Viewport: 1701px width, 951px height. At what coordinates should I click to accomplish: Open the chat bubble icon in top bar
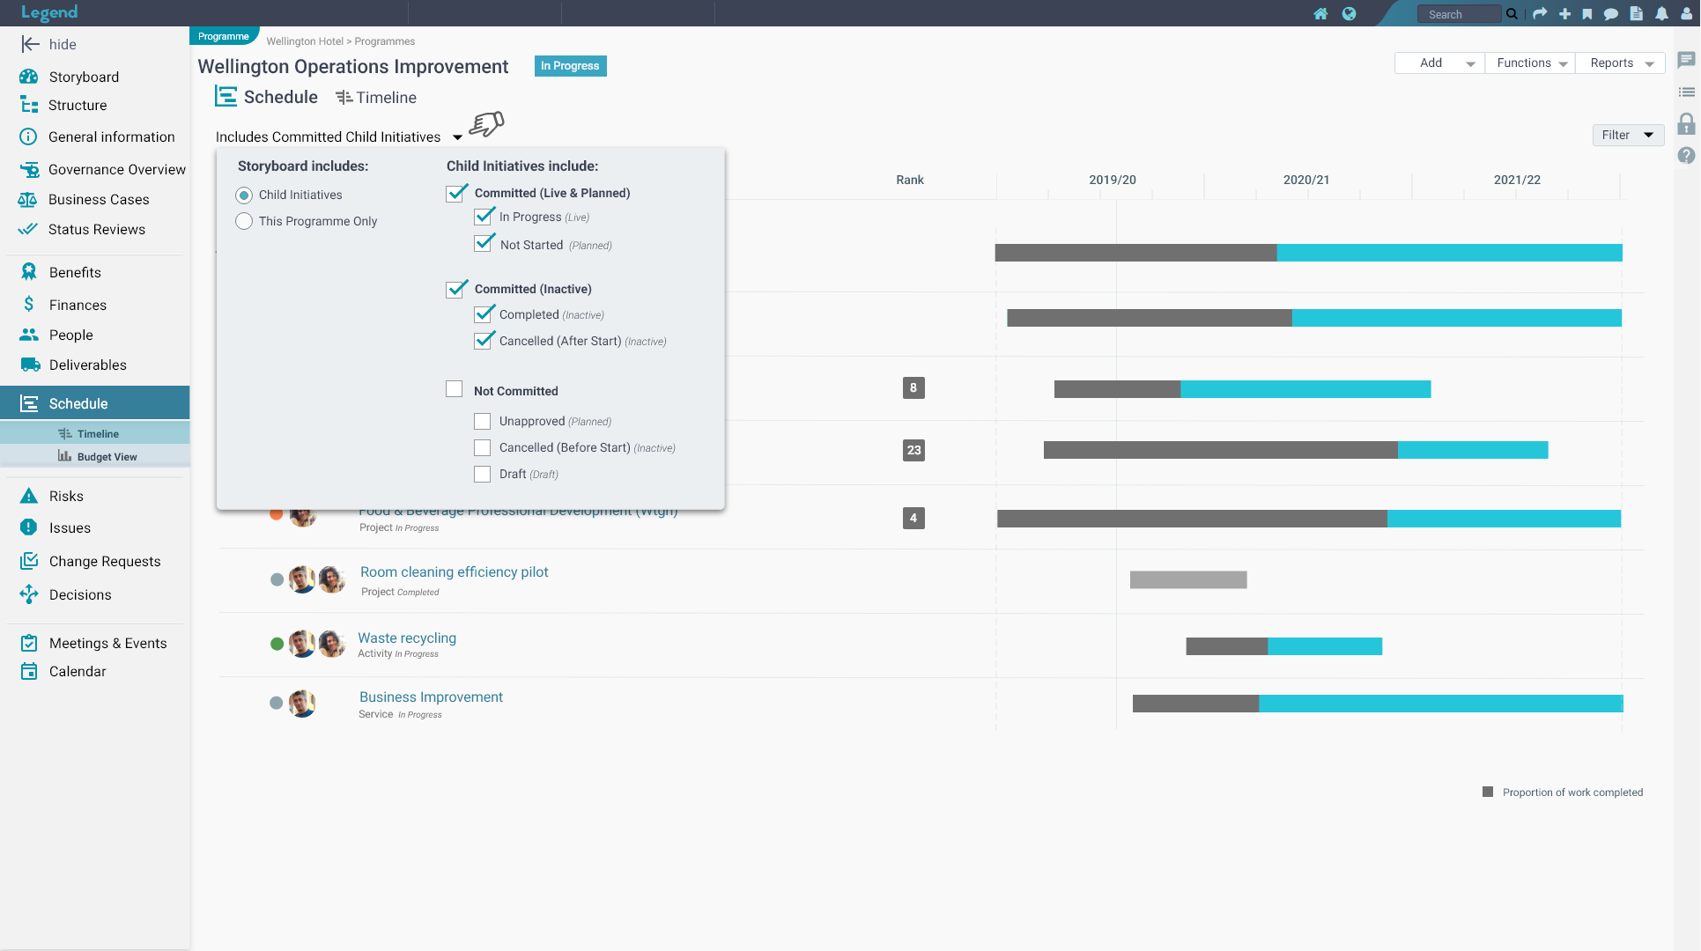1611,14
